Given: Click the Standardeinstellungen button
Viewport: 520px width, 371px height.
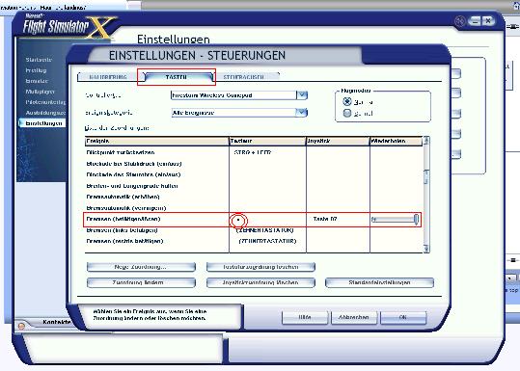Looking at the screenshot, I should click(x=380, y=282).
